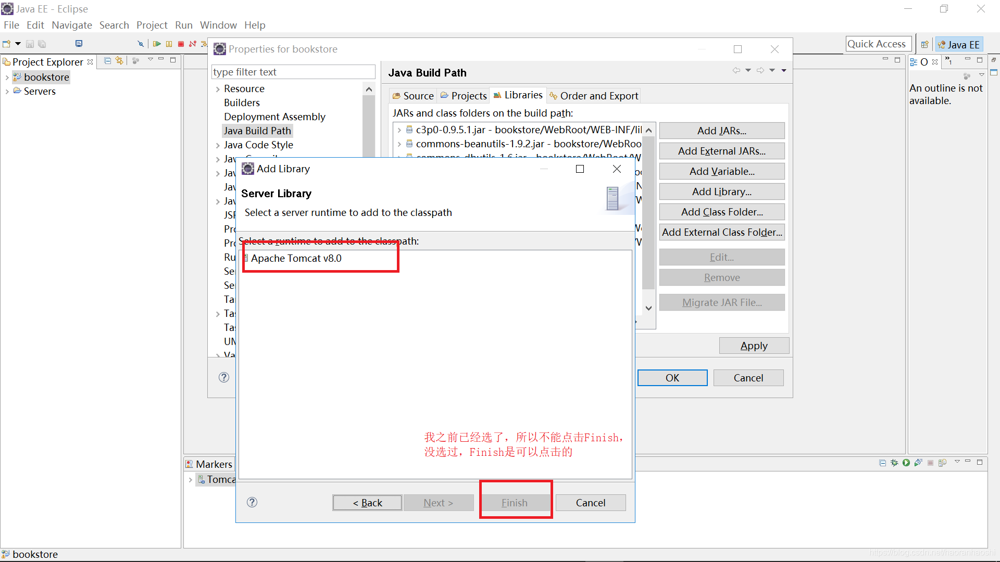Select the Skip All Breakpoints toolbar icon
This screenshot has width=1000, height=562.
(x=140, y=44)
